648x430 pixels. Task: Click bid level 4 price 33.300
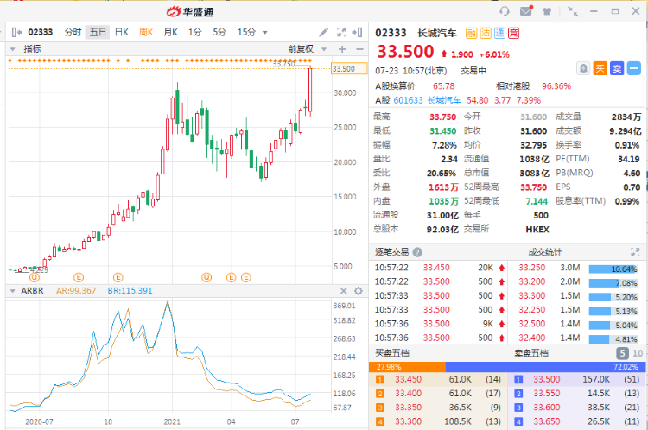408,421
